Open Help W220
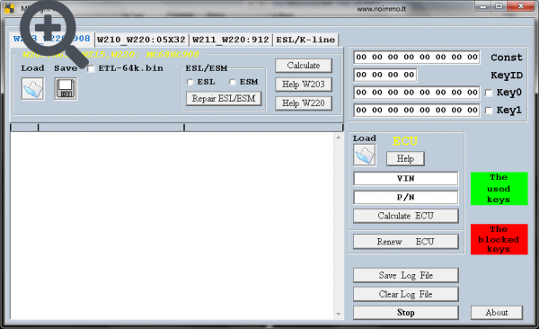539x329 pixels. [304, 102]
